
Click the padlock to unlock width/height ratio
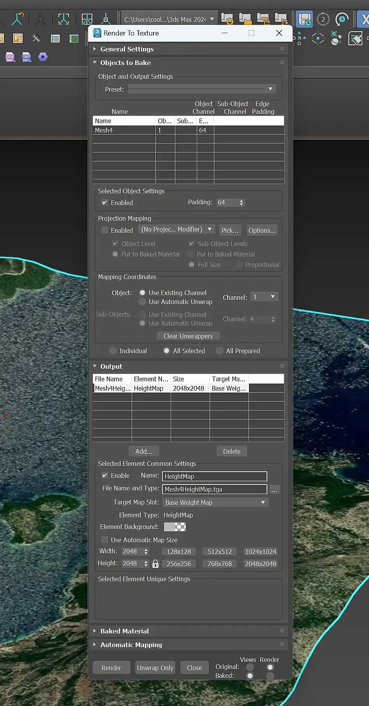point(155,564)
